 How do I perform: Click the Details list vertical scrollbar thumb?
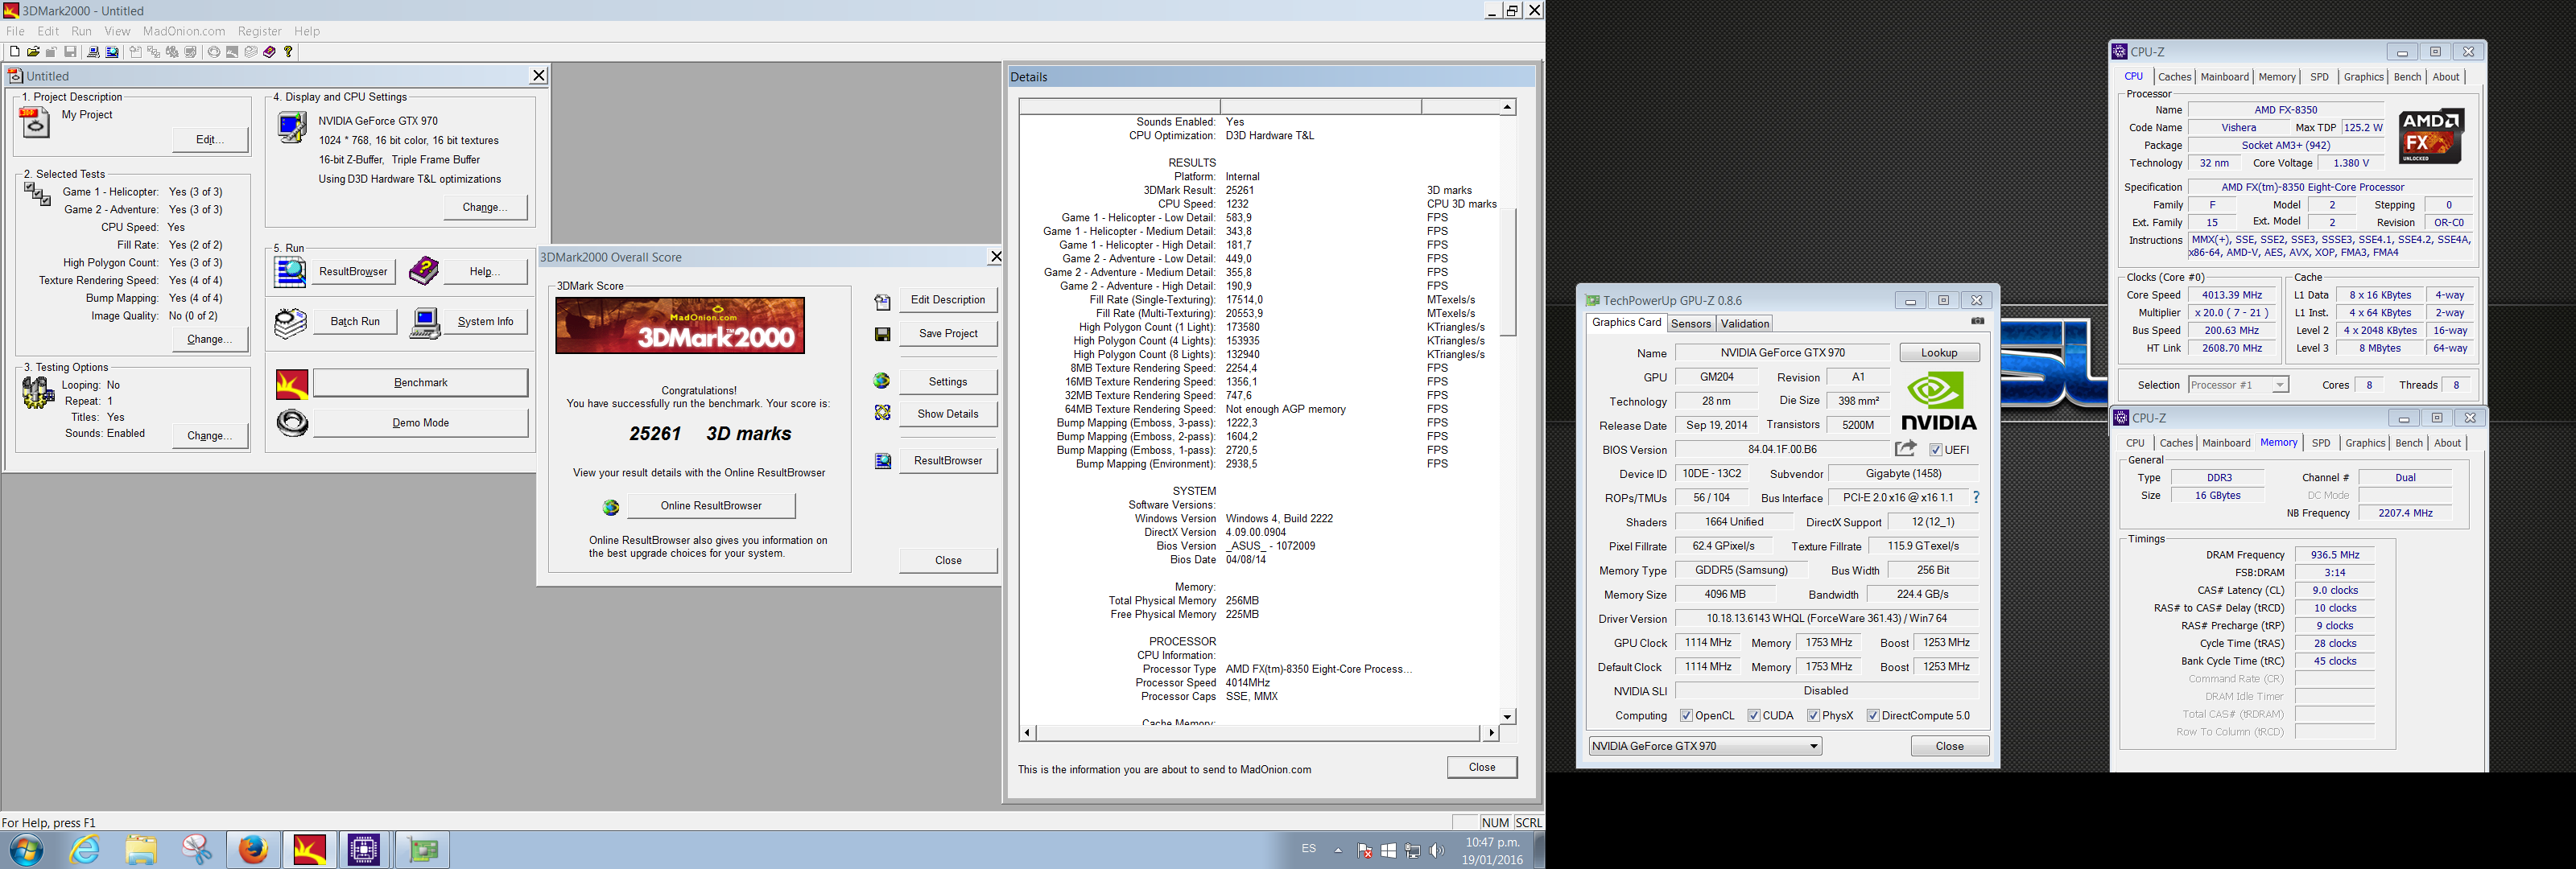1508,271
